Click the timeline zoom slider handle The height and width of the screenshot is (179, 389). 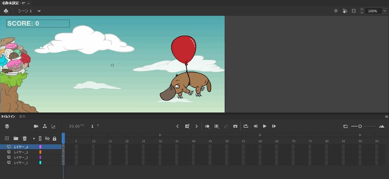click(360, 126)
